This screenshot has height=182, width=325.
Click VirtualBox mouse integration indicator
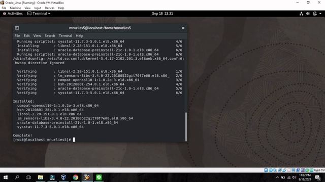307,170
